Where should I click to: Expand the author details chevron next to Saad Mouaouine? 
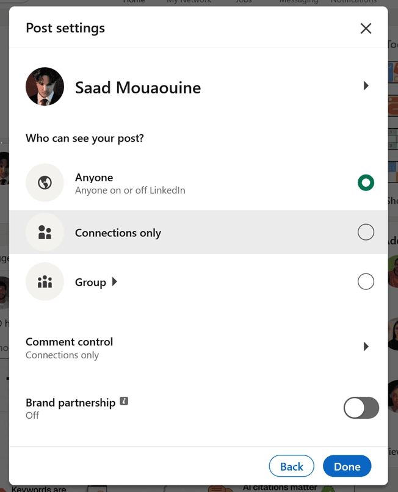(367, 87)
